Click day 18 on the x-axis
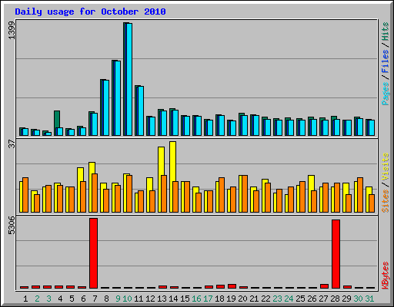 point(219,299)
